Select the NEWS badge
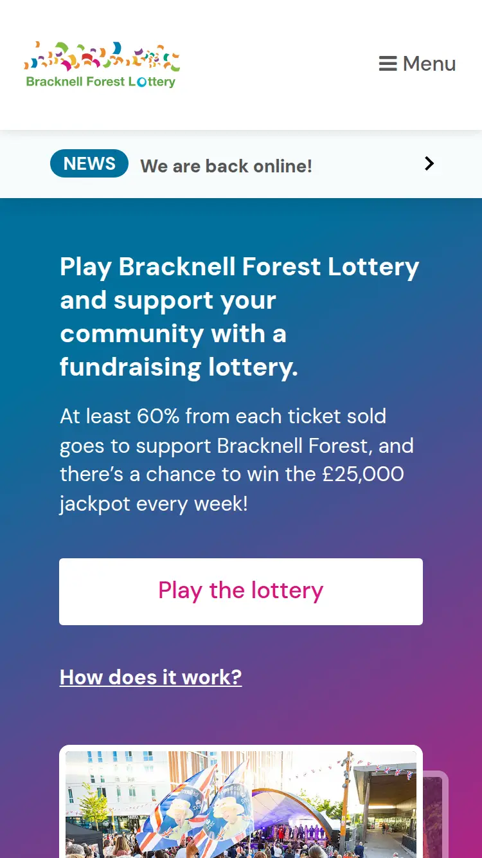This screenshot has width=482, height=858. click(89, 163)
